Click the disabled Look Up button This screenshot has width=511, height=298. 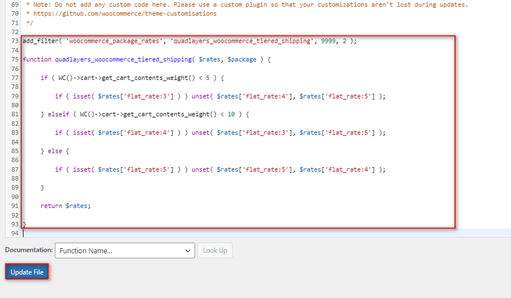tap(215, 251)
